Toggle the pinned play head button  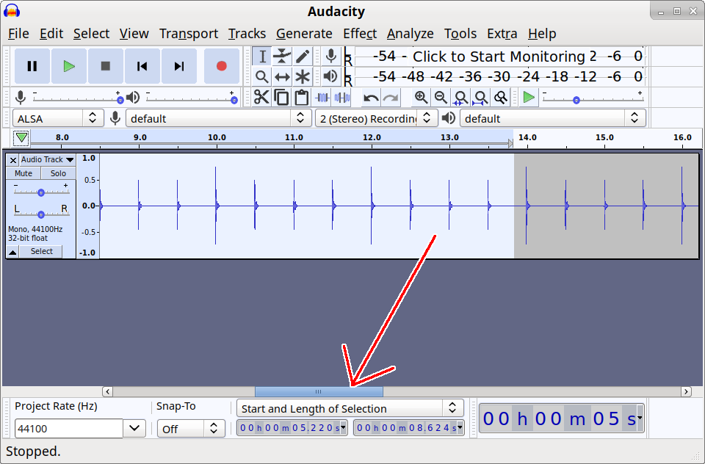click(x=21, y=138)
